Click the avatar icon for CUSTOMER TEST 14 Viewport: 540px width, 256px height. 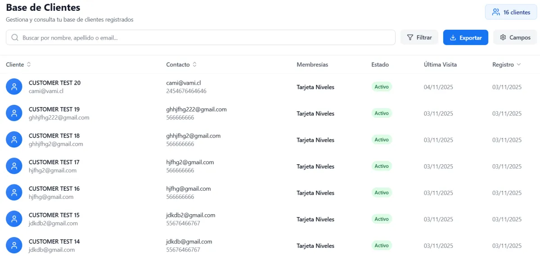click(x=14, y=245)
